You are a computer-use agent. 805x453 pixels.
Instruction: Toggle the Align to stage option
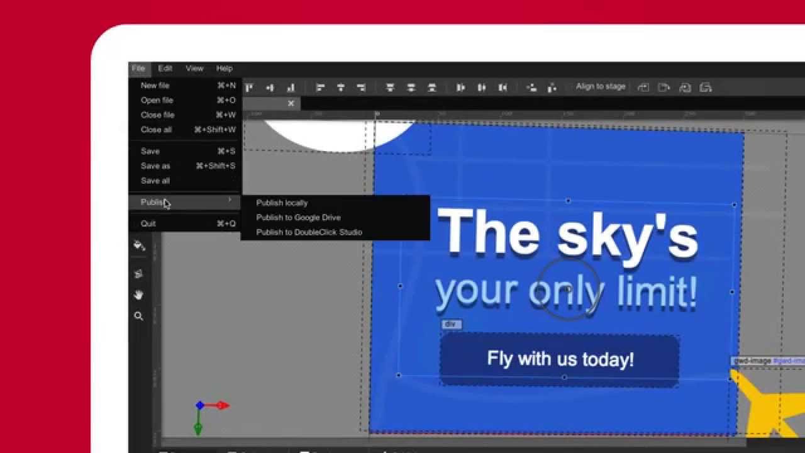(x=601, y=87)
